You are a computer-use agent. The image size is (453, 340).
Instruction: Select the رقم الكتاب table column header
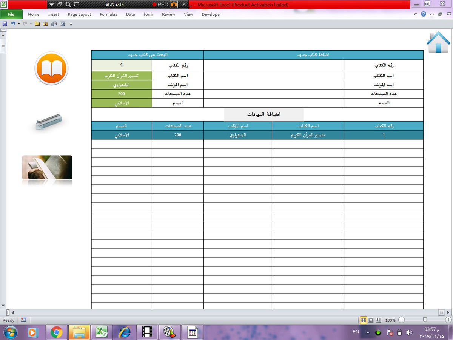[x=384, y=126]
